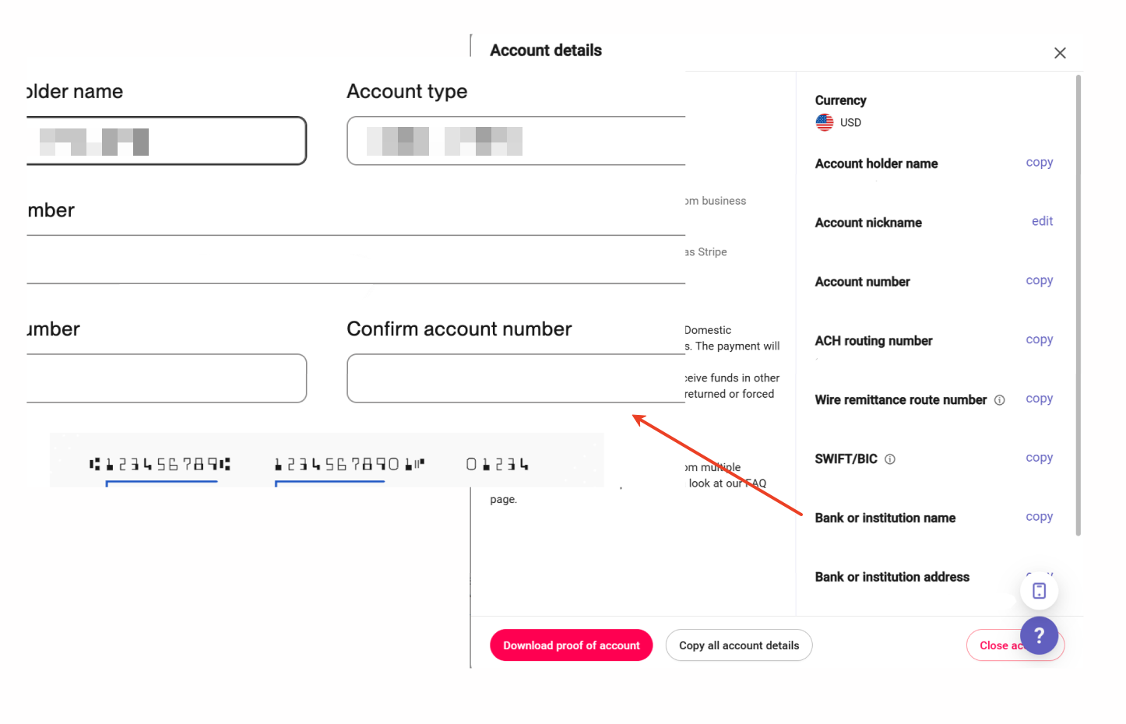Copy the SWIFT/BIC code
This screenshot has height=724, width=1126.
[1039, 458]
